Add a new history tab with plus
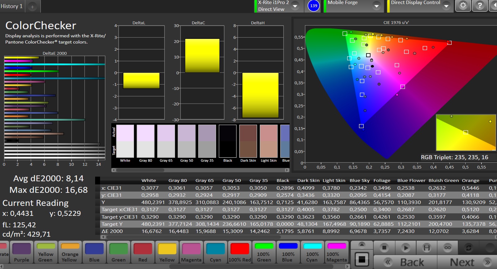This screenshot has height=269, width=497. point(32,7)
